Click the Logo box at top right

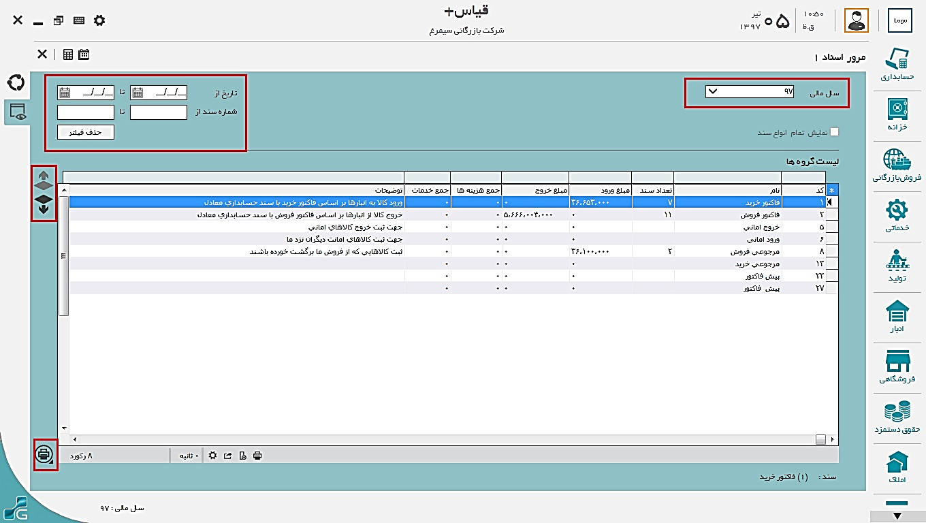[x=900, y=20]
